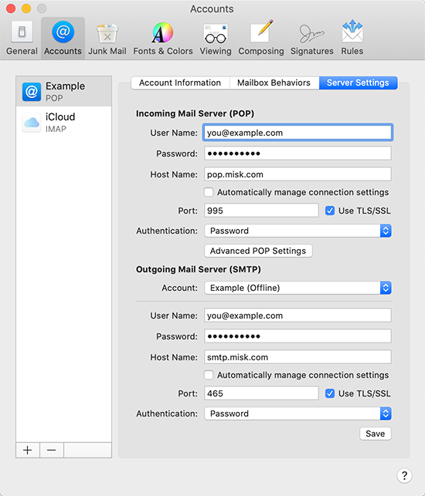Open Junk Mail preferences
The height and width of the screenshot is (496, 425).
coord(107,38)
